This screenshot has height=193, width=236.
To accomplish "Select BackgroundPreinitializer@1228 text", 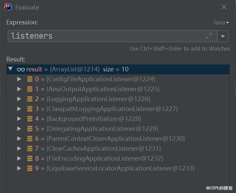I will coord(94,119).
